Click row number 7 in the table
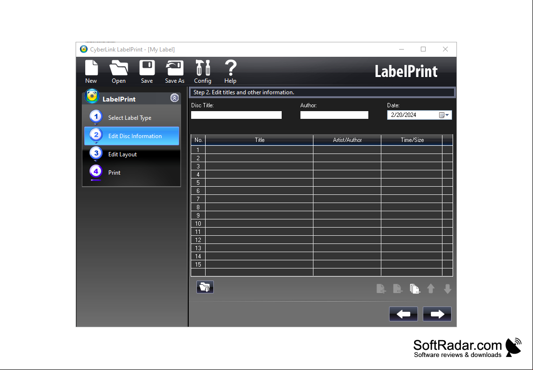Image resolution: width=533 pixels, height=370 pixels. [x=198, y=199]
